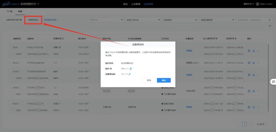Screen dimensions: 276x132
Task: Open project link in 机场2-1 row
Action: [189, 107]
